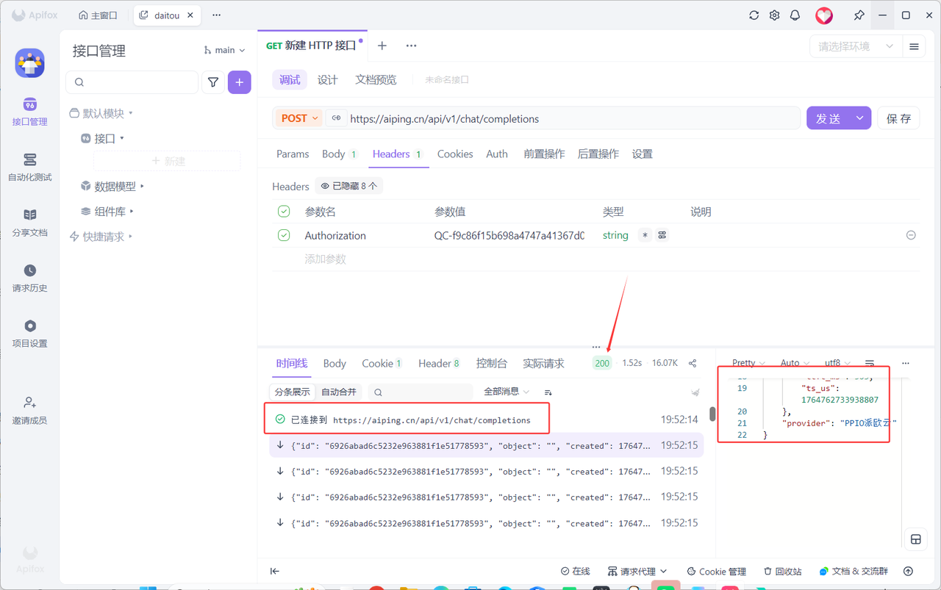Show hidden headers via 已隐藏 8 个
Viewport: 941px width, 590px height.
[x=349, y=186]
